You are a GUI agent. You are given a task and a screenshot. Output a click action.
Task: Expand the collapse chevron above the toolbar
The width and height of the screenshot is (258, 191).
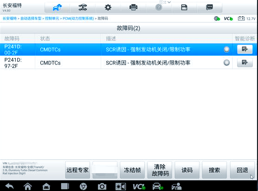[169, 2]
